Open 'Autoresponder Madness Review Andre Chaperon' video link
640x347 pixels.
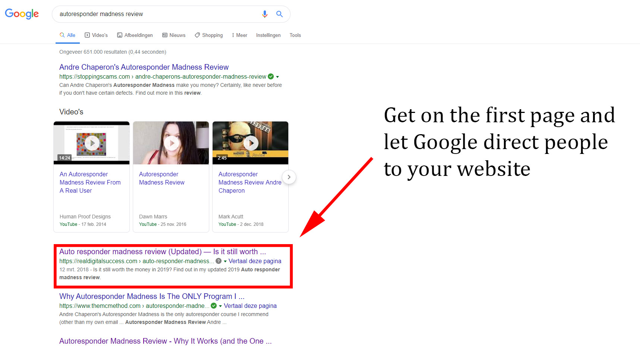point(250,182)
